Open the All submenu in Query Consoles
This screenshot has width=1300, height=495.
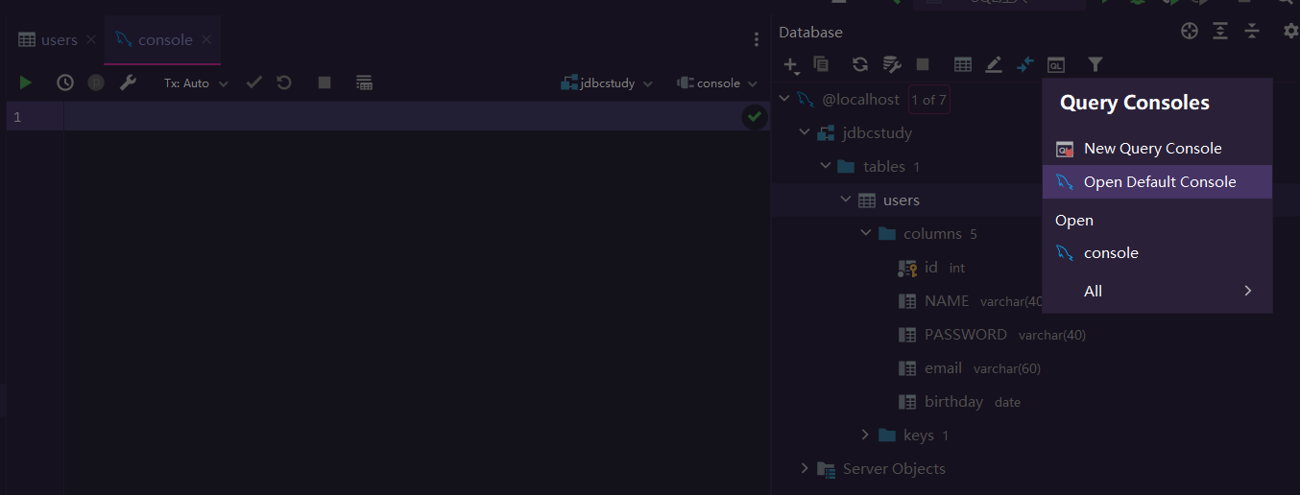[1157, 291]
